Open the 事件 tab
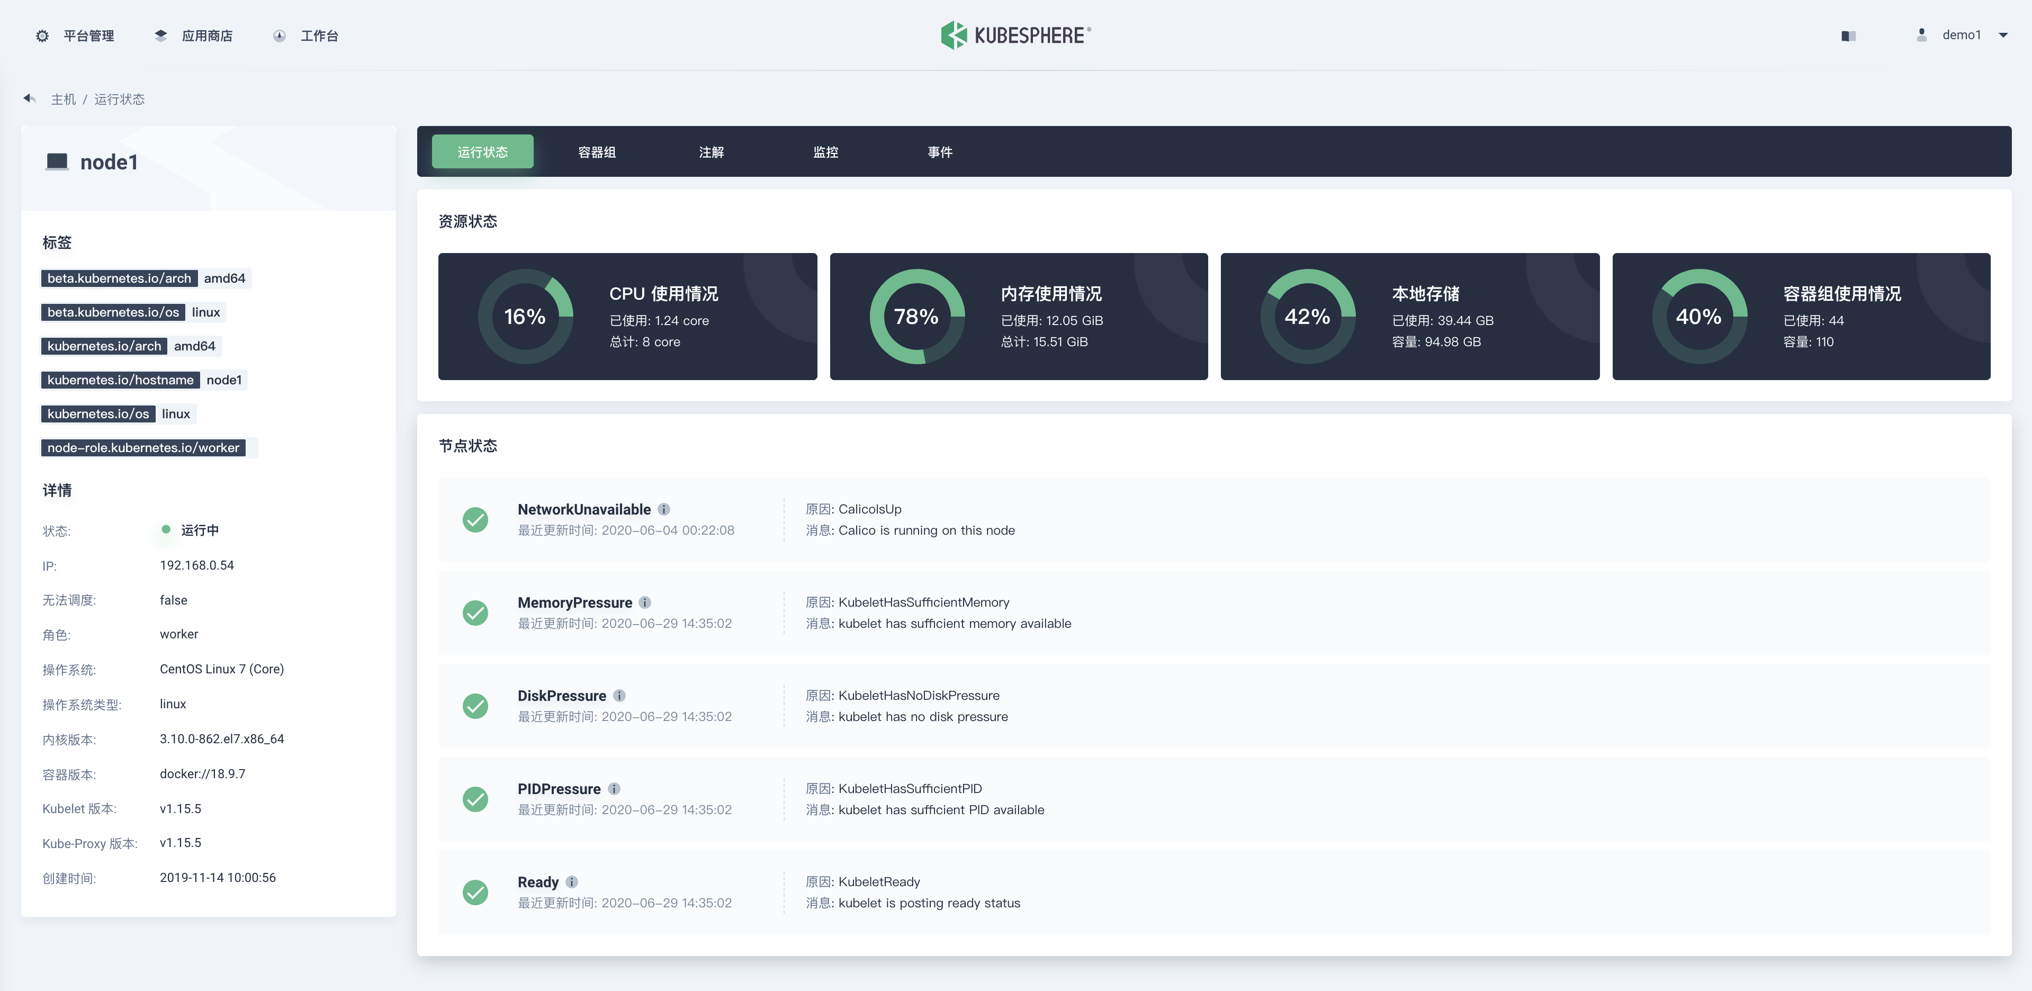The width and height of the screenshot is (2032, 991). (x=940, y=151)
